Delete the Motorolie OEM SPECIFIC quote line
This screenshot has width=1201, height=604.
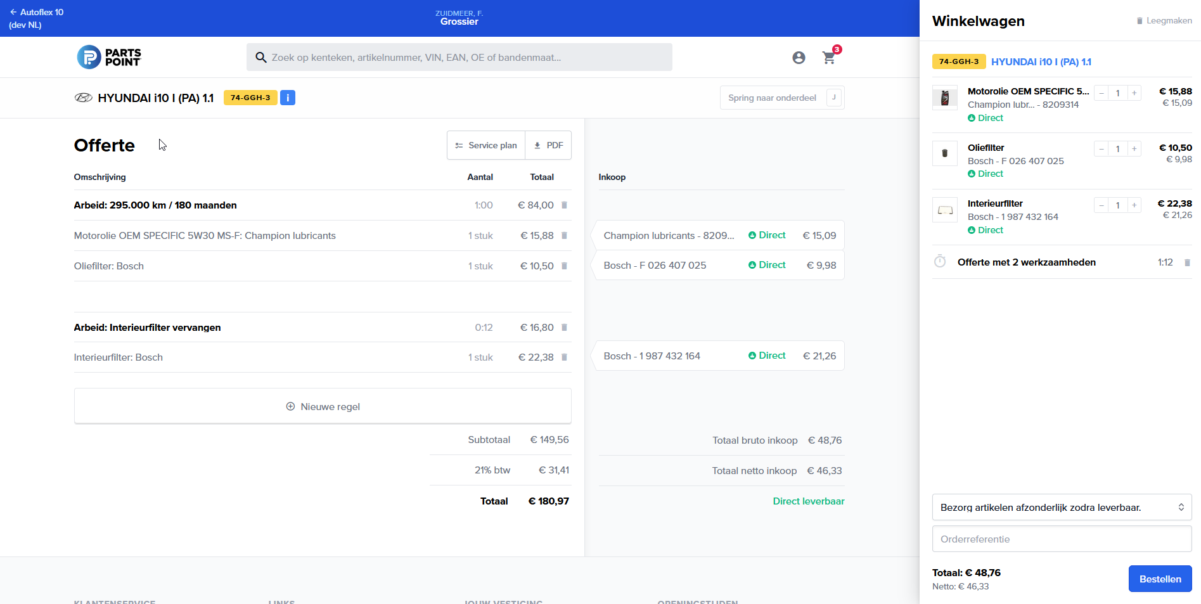coord(564,236)
